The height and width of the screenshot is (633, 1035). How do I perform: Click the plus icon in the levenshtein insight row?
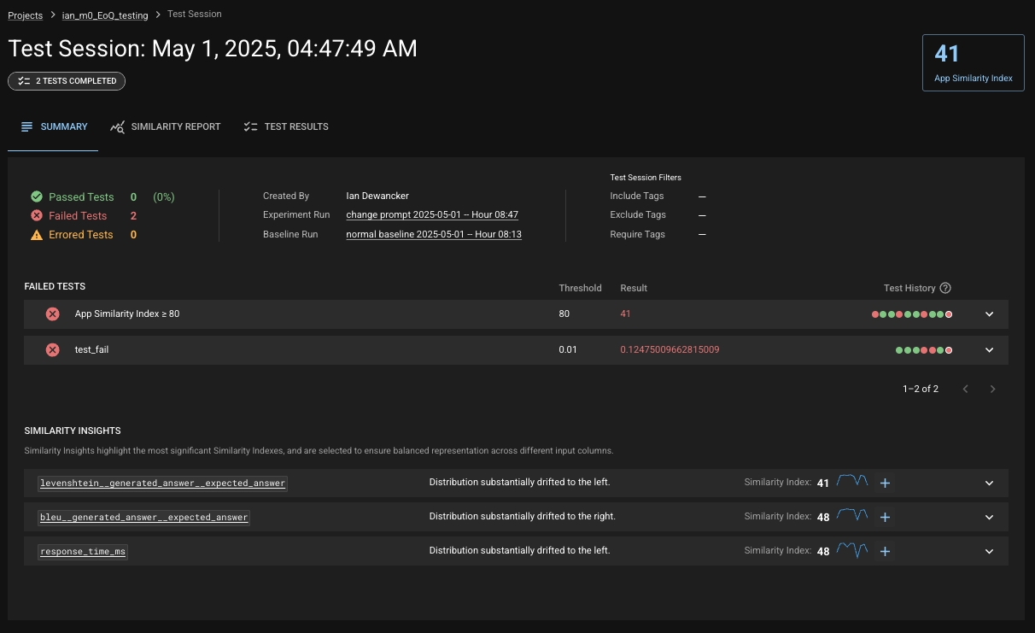pyautogui.click(x=886, y=483)
